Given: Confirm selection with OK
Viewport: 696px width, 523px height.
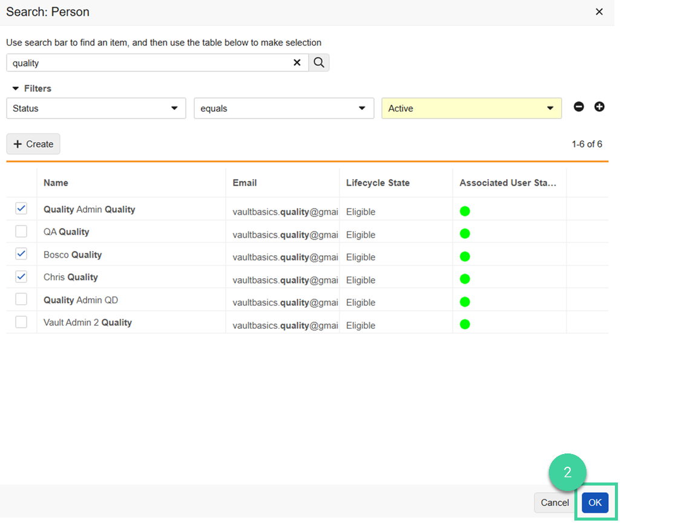Looking at the screenshot, I should [595, 502].
